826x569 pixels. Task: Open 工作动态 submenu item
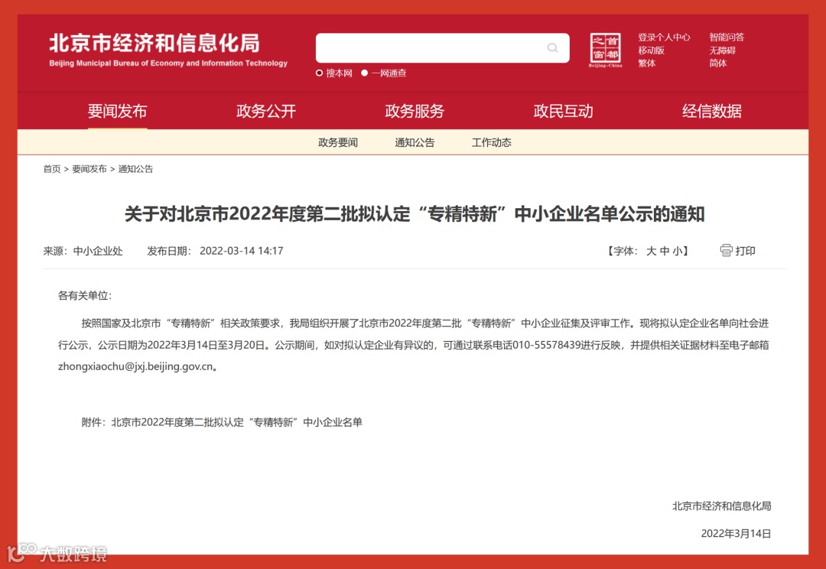click(x=492, y=142)
